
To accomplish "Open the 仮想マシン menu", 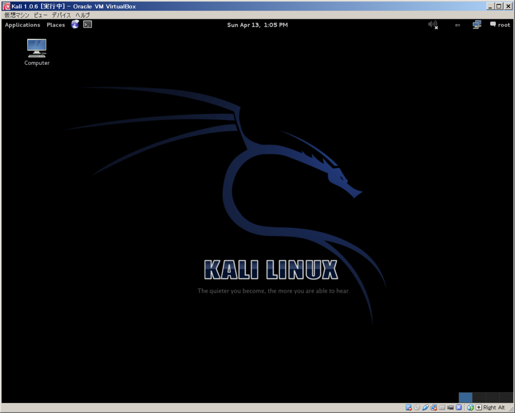I will (17, 15).
